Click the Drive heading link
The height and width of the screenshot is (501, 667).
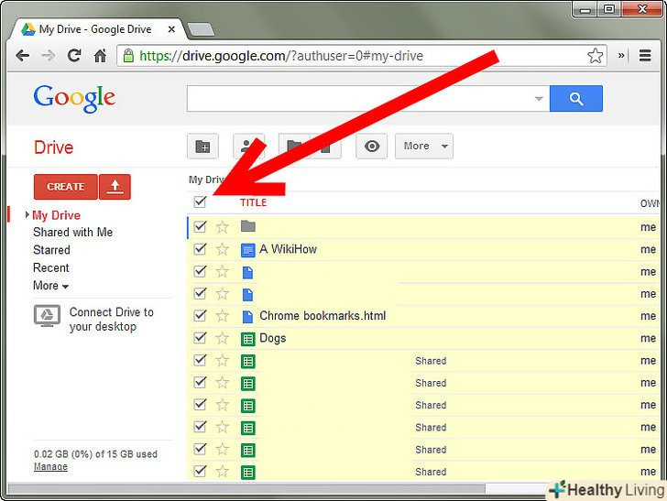[53, 147]
